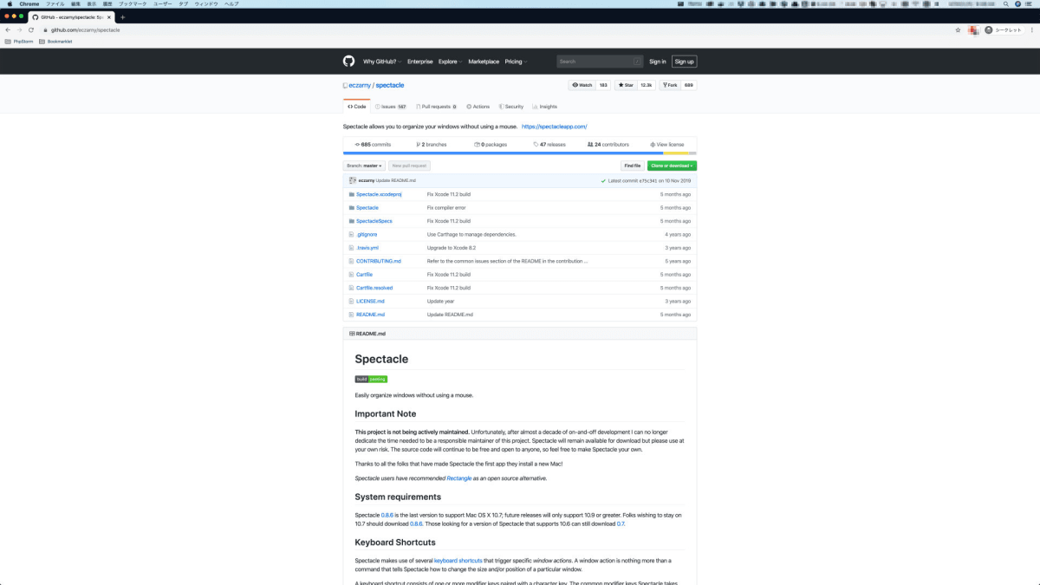
Task: Click the site lock icon in address bar
Action: [46, 29]
